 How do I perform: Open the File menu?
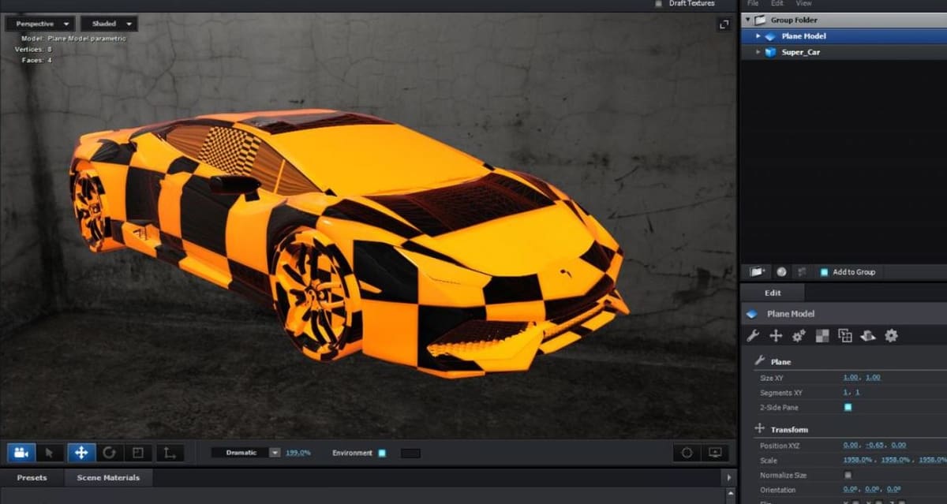pyautogui.click(x=753, y=3)
